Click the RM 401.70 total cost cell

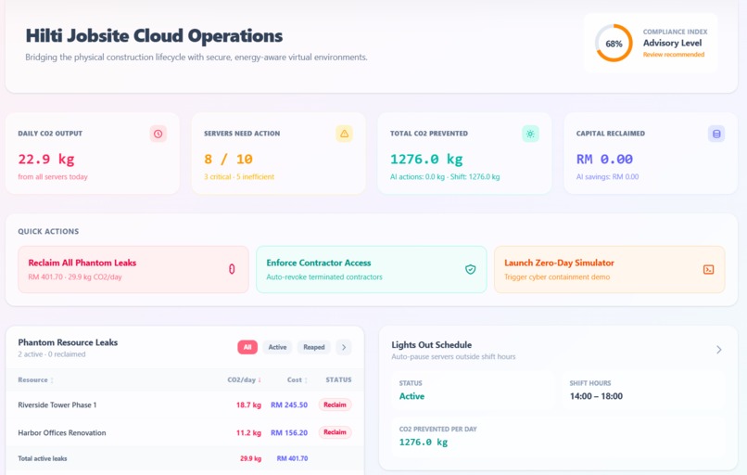[292, 458]
